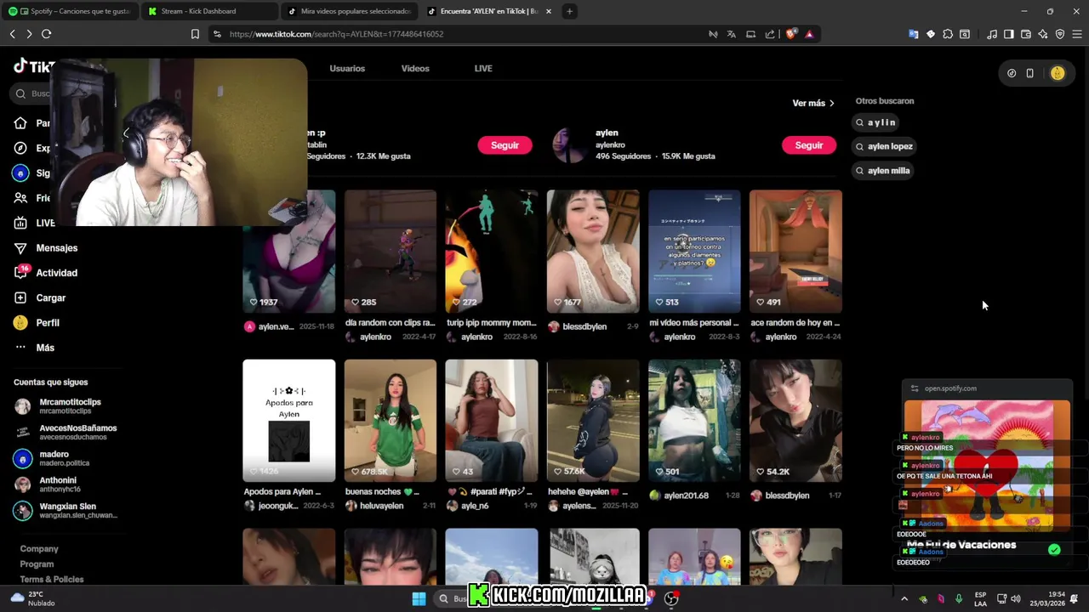Screen dimensions: 1089x612
Task: Click the Brave Rewards triangle icon
Action: pos(809,34)
